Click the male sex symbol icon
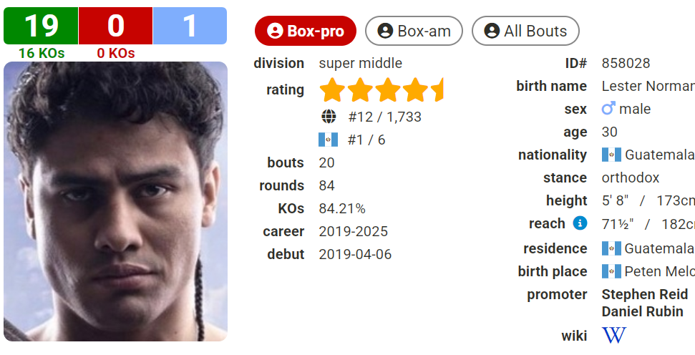Image resolution: width=695 pixels, height=355 pixels. tap(608, 109)
